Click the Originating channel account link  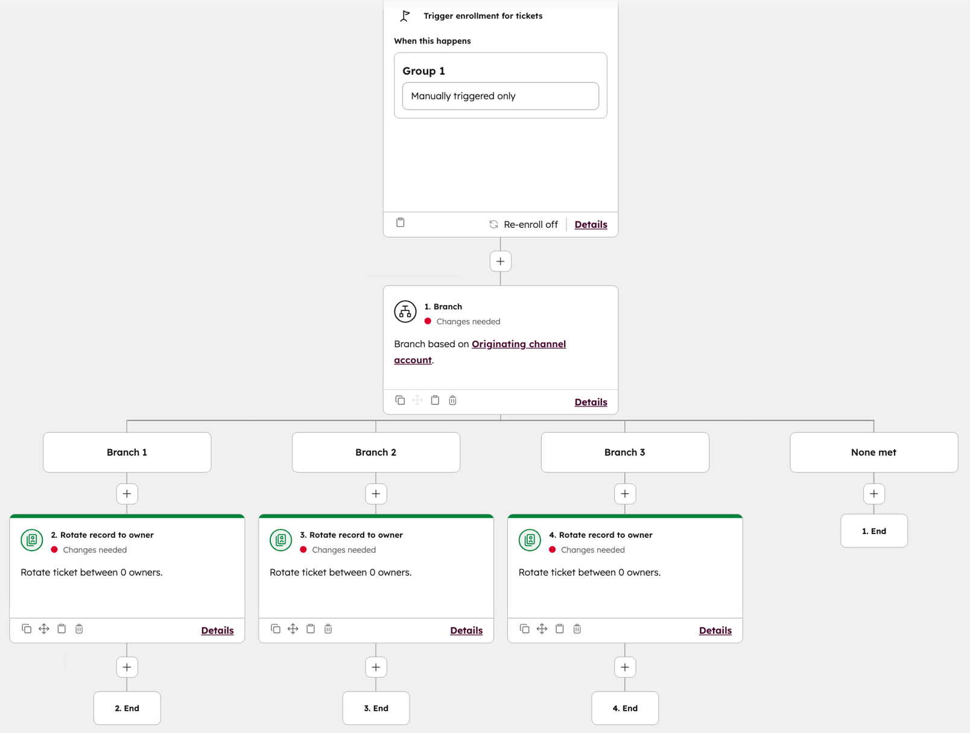[519, 344]
